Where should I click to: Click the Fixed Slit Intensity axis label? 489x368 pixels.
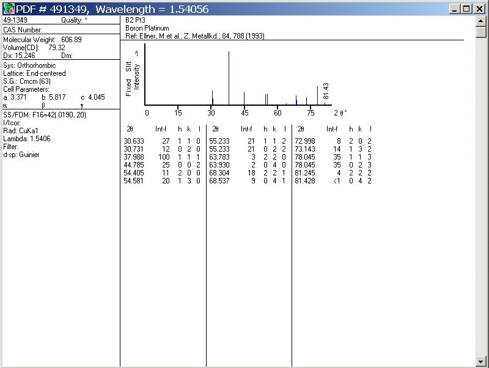133,75
